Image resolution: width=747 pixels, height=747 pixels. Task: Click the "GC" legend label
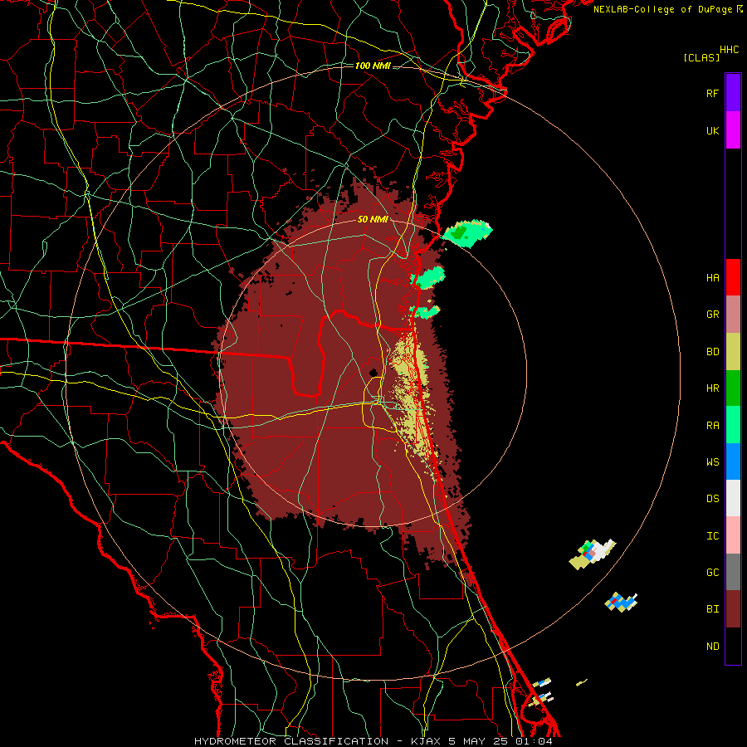pos(712,573)
